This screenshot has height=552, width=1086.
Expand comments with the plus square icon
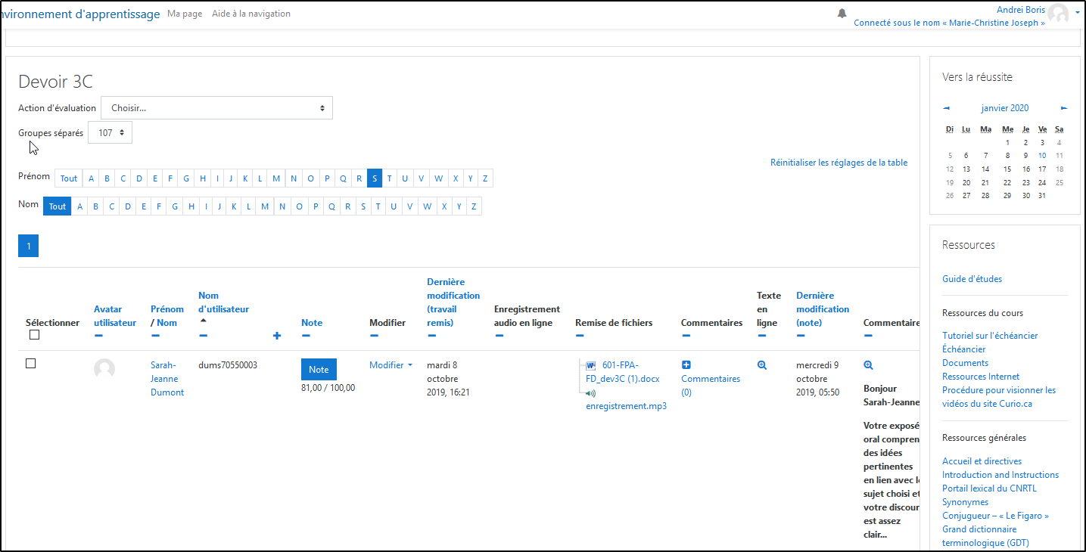click(x=686, y=365)
